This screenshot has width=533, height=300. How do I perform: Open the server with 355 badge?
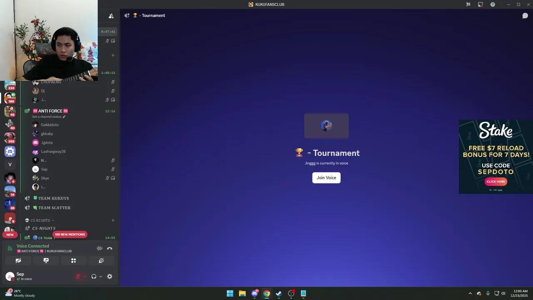point(10,138)
